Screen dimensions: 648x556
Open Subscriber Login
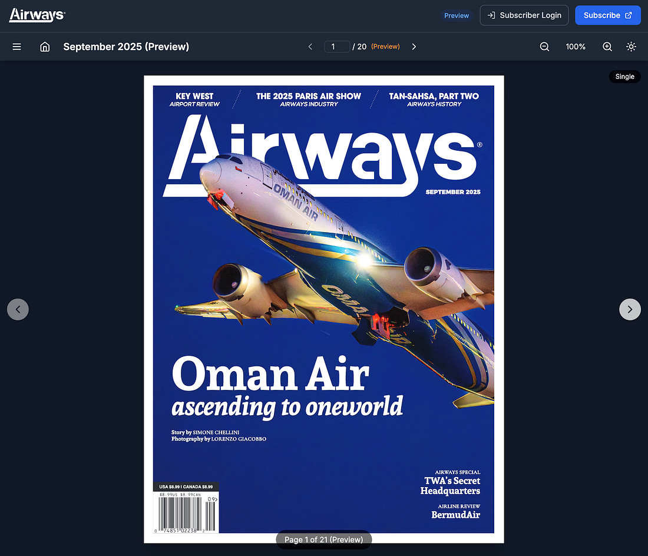(524, 15)
